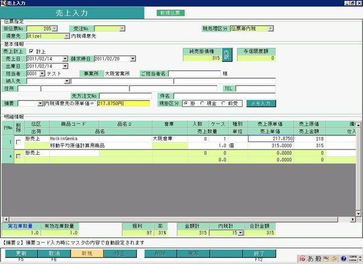Click the grid horizontal scroll left arrow

(x=6, y=219)
